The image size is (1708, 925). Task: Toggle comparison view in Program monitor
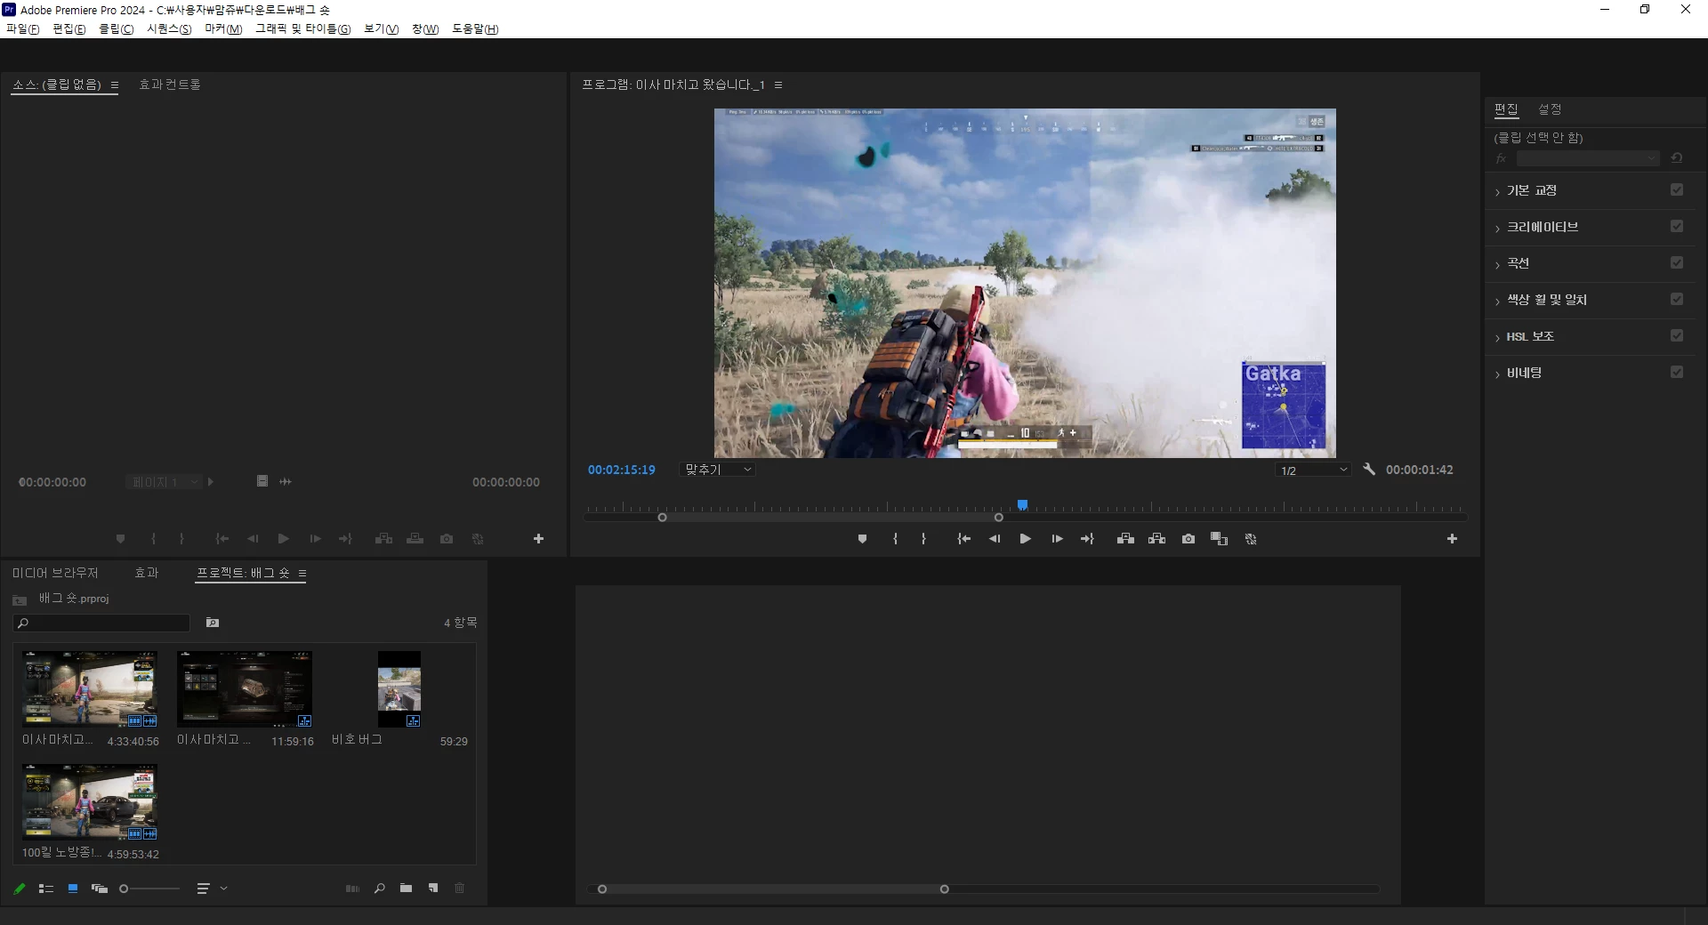click(x=1219, y=539)
